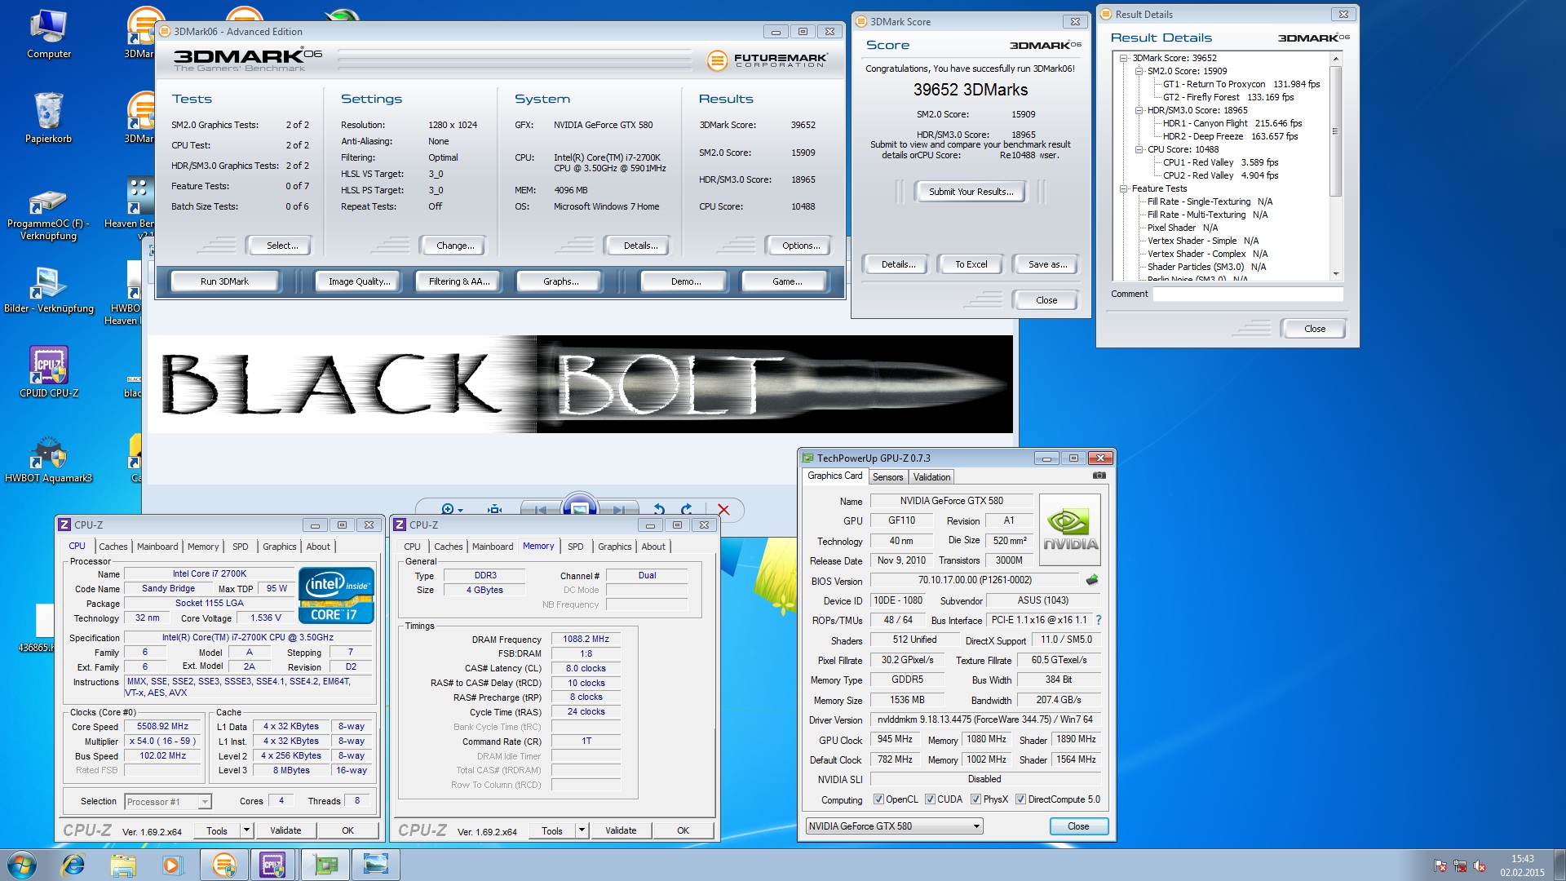The image size is (1566, 881).
Task: Collapse HDR/SM3.0 Score tree node
Action: click(1139, 110)
